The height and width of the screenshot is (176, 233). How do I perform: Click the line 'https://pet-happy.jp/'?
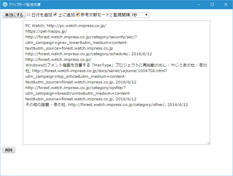click(x=46, y=31)
